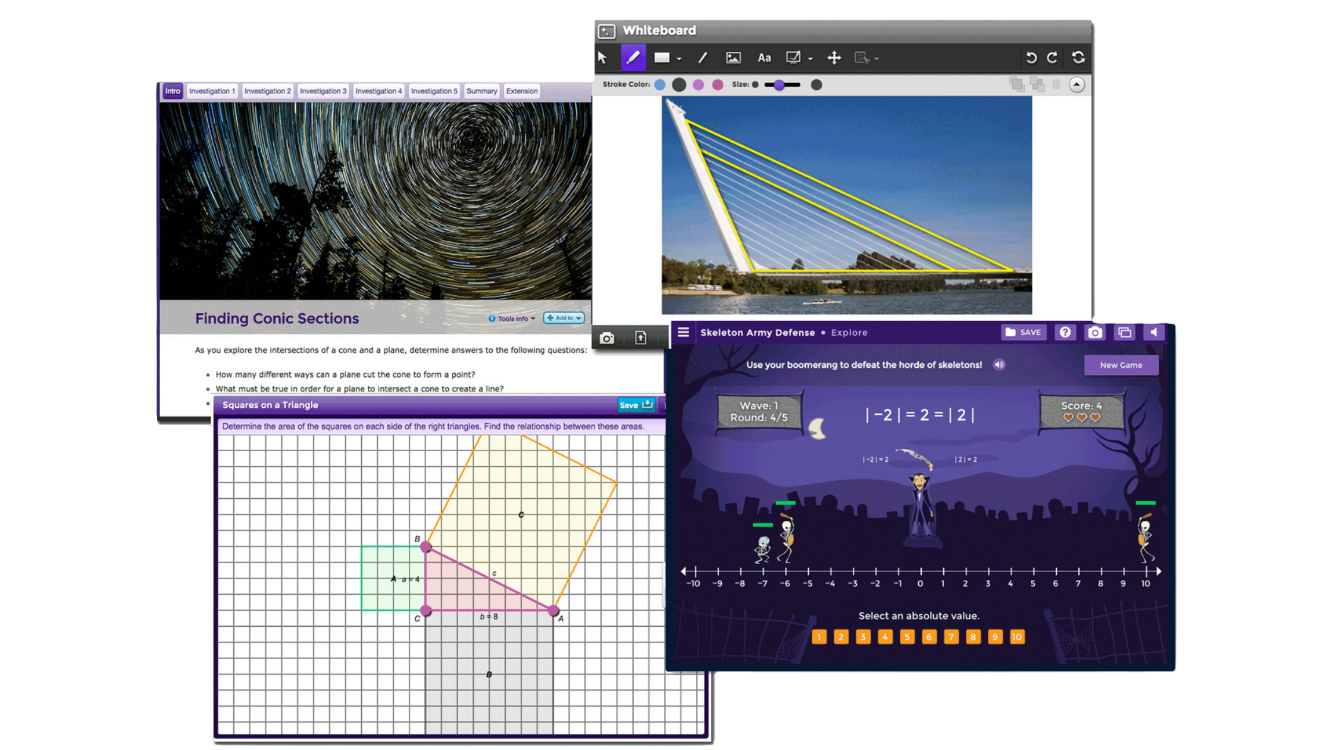
Task: Pick the pink stroke color swatch
Action: [718, 85]
